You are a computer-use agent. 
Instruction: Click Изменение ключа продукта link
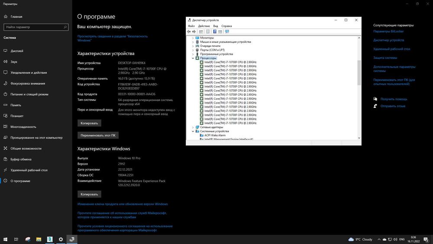(x=123, y=204)
